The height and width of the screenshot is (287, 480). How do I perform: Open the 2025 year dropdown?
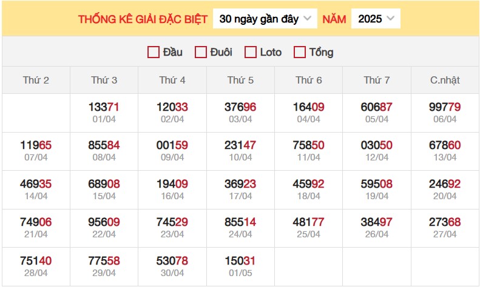pyautogui.click(x=376, y=19)
